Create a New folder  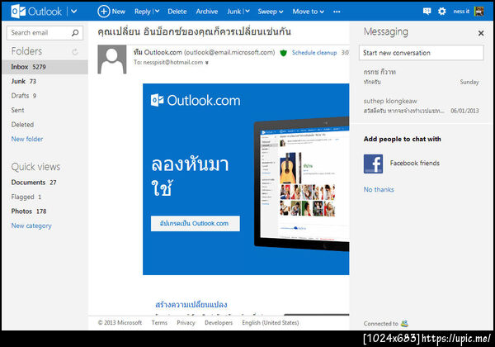tap(27, 139)
